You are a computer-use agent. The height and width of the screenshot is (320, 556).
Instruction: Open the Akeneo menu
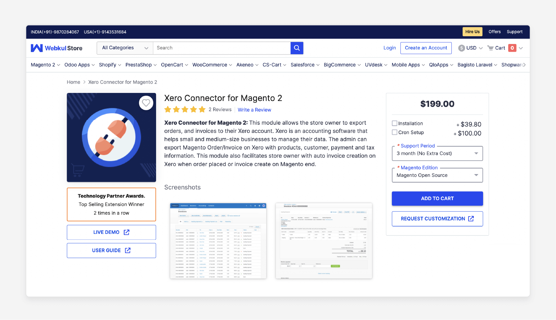[247, 65]
